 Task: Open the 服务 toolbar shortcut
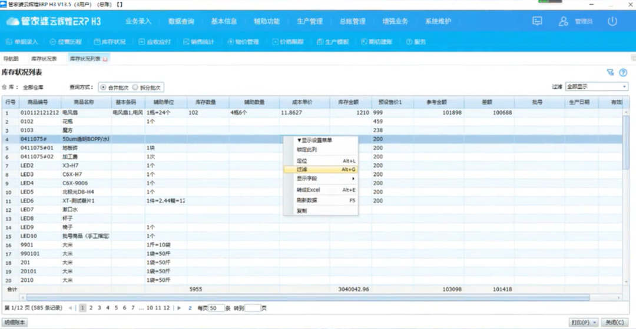416,42
